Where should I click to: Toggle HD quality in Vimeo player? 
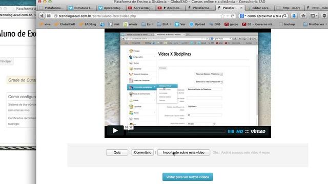[x=239, y=131]
